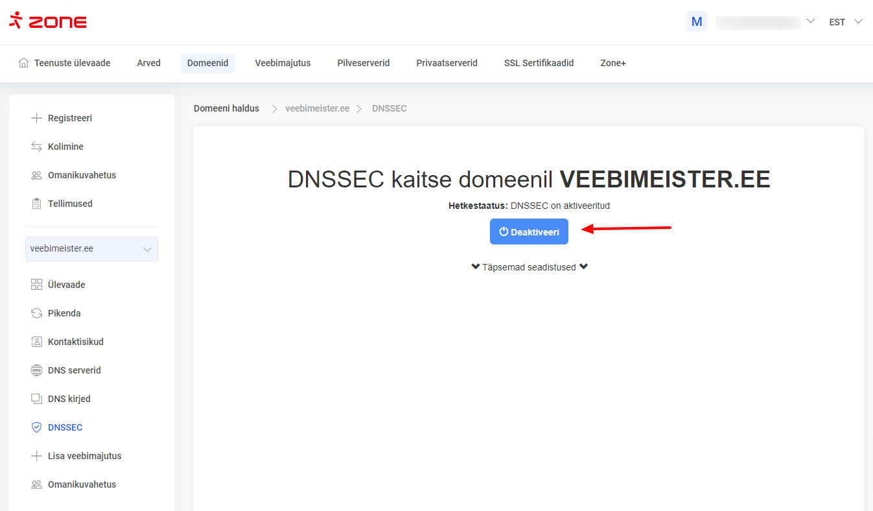Click the plus icon beside Registreeri

37,118
